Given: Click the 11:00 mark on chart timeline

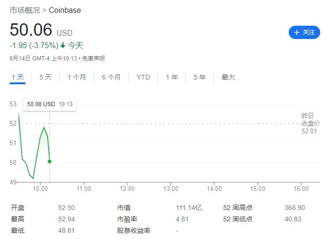Looking at the screenshot, I should click(x=83, y=189).
